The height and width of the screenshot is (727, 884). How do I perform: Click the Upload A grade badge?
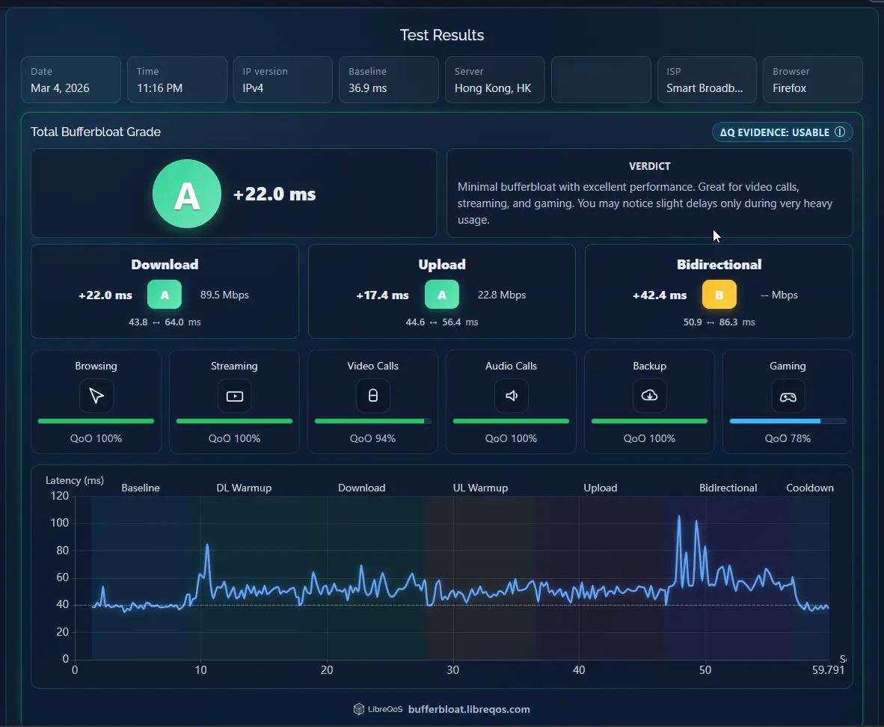tap(442, 295)
